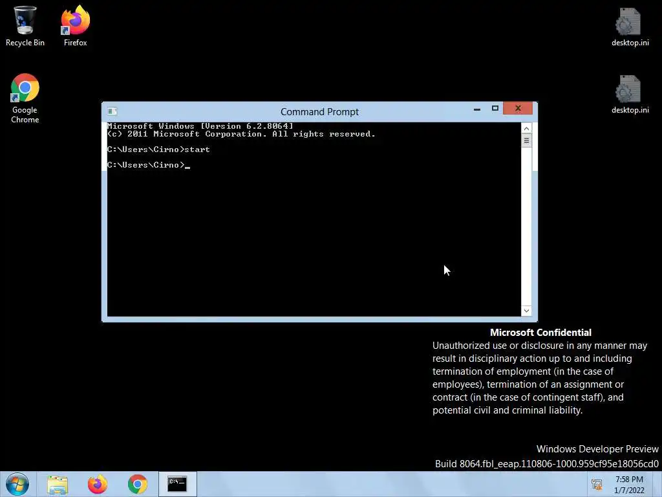Maximize the Command Prompt window

pos(495,109)
